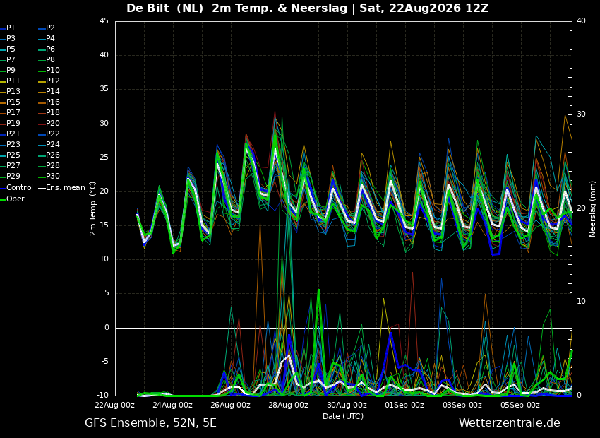The width and height of the screenshot is (600, 438).
Task: Click the 'GFS Ensemble, 52N, 5E' caption
Action: tap(150, 423)
